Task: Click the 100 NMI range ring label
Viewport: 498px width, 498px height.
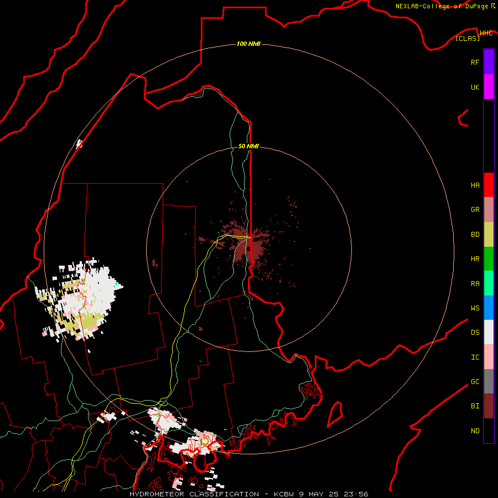Action: pos(248,44)
